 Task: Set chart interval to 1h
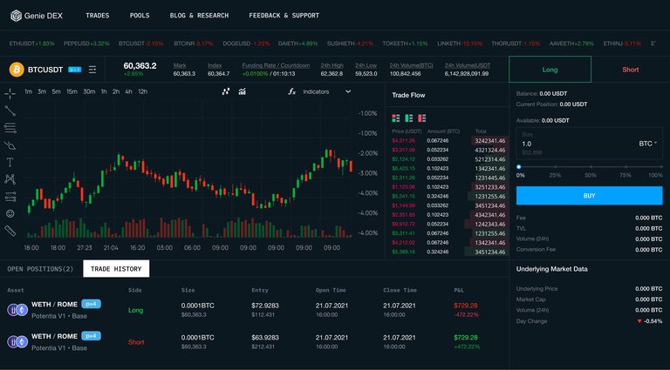pyautogui.click(x=104, y=91)
